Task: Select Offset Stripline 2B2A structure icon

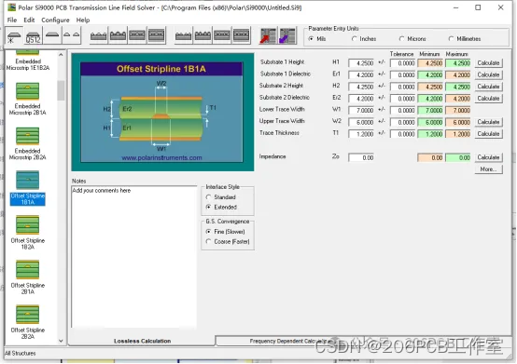Action: click(28, 315)
